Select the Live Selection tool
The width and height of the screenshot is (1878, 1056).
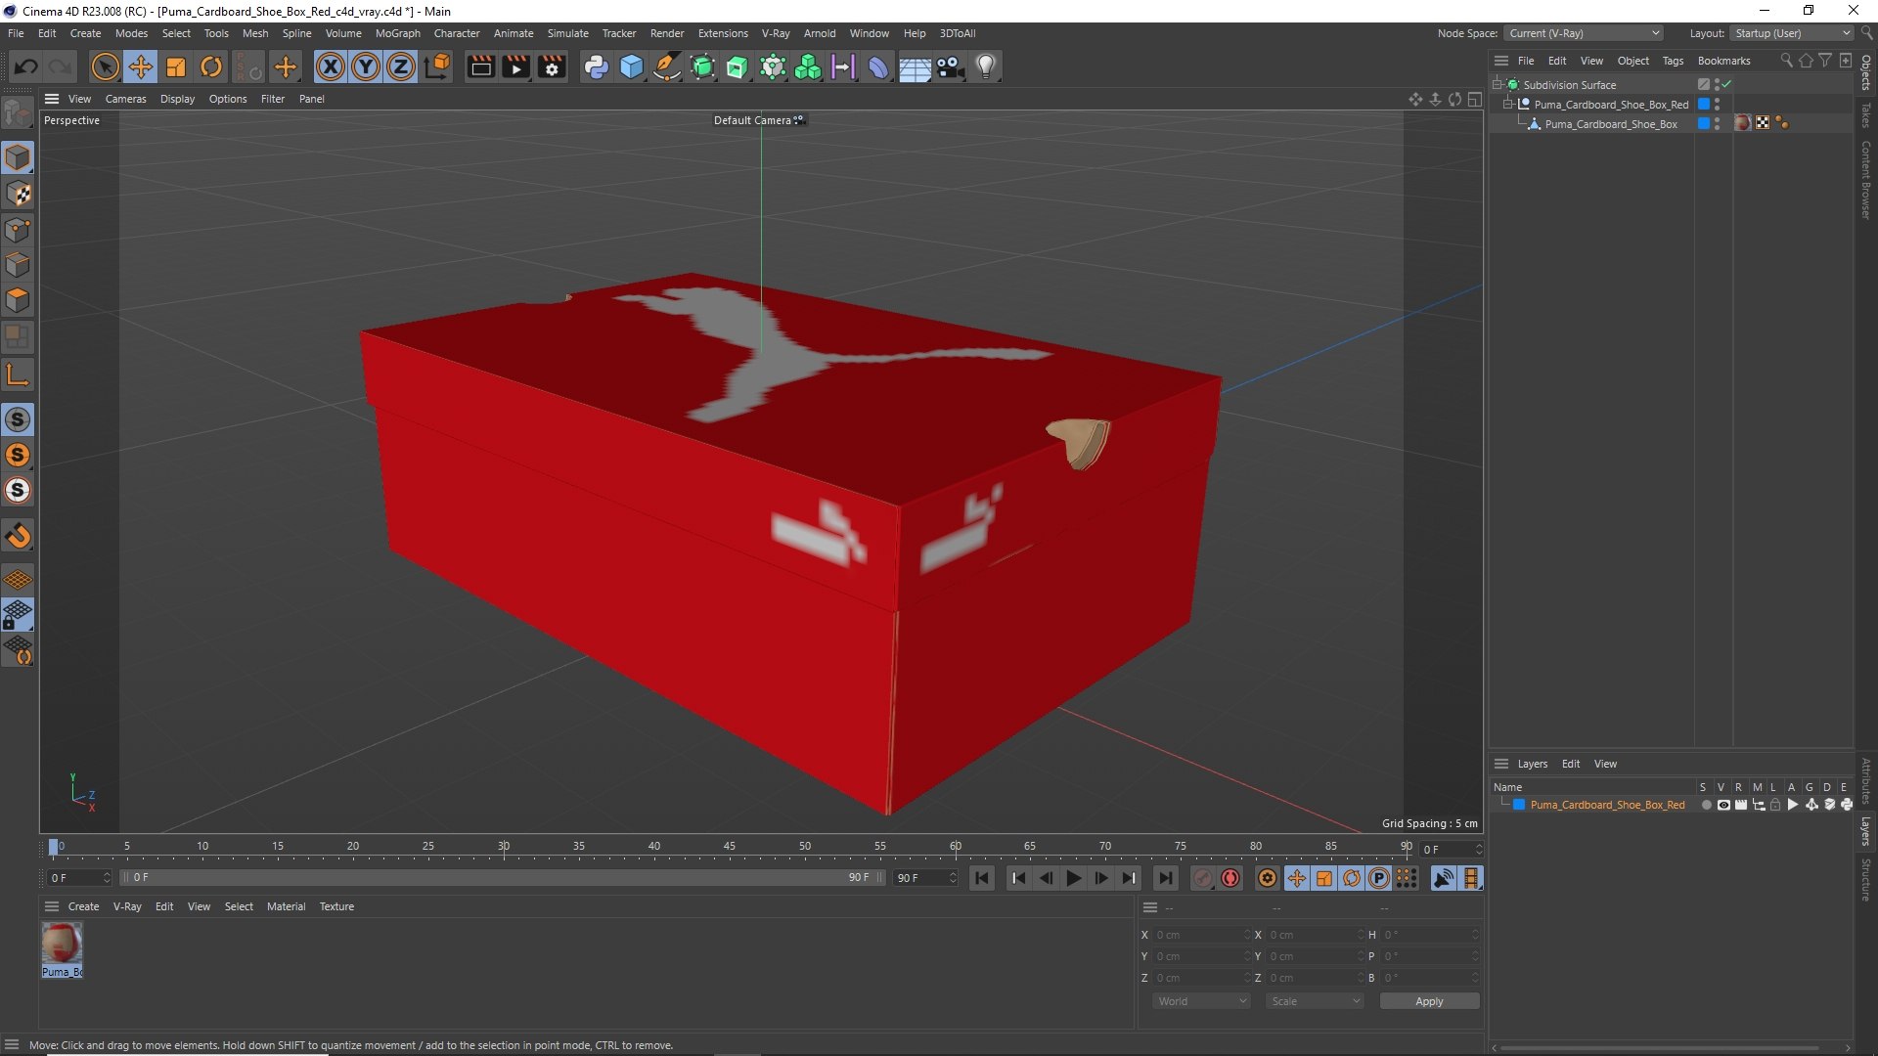105,66
